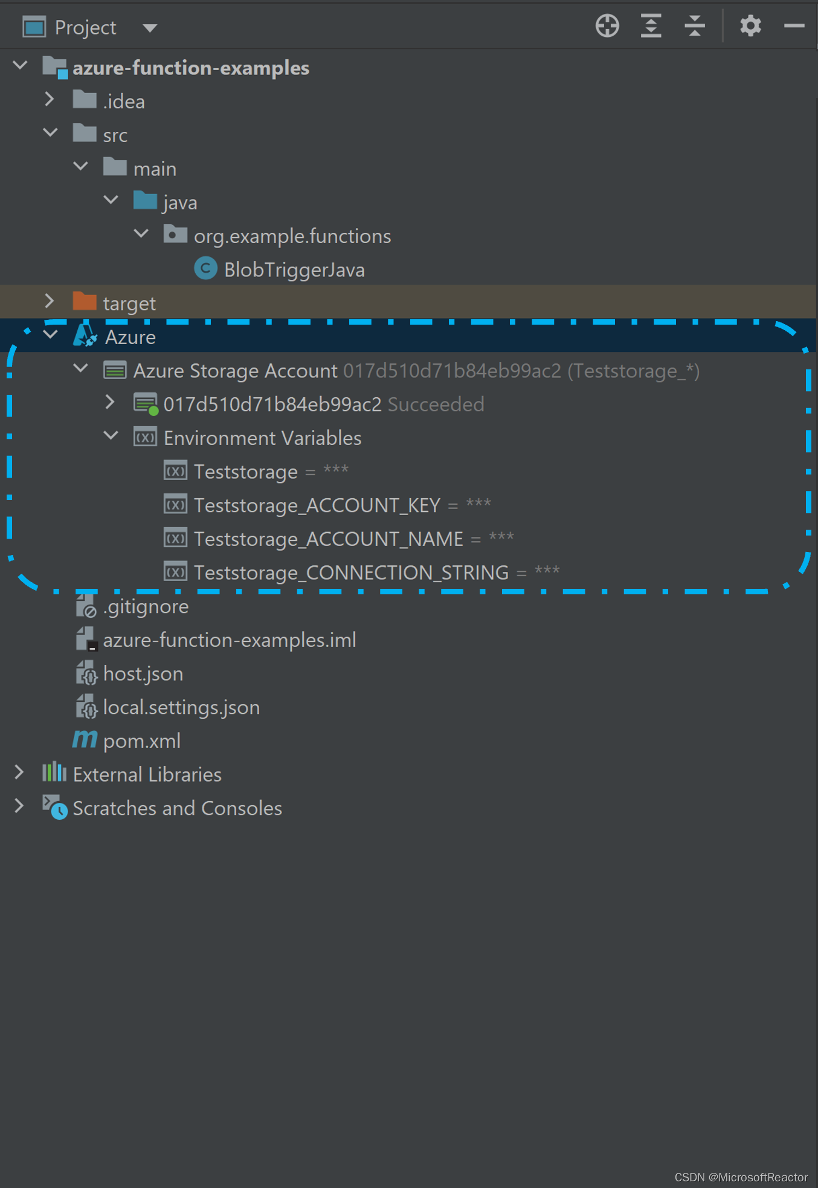Image resolution: width=818 pixels, height=1188 pixels.
Task: Click the Teststorage_ACCOUNT_KEY variable icon
Action: tap(175, 504)
